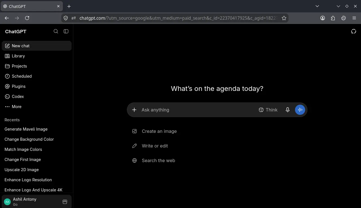Open Projects in the sidebar
361x208 pixels.
coord(37,66)
